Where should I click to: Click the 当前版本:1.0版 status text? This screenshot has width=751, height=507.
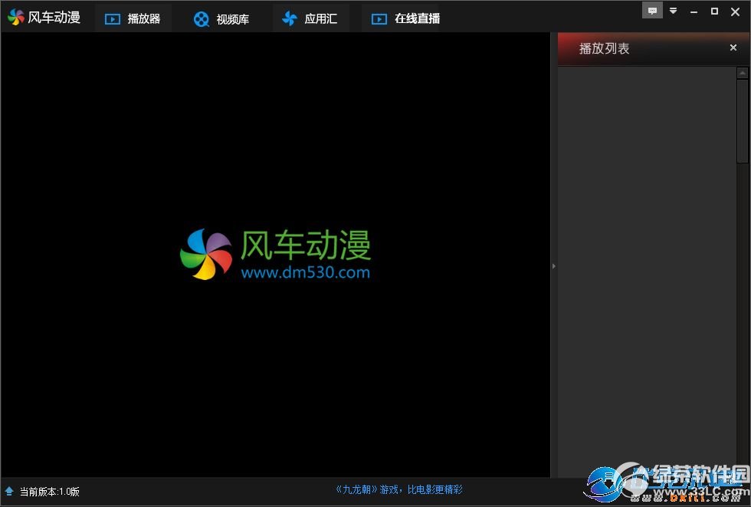[49, 491]
